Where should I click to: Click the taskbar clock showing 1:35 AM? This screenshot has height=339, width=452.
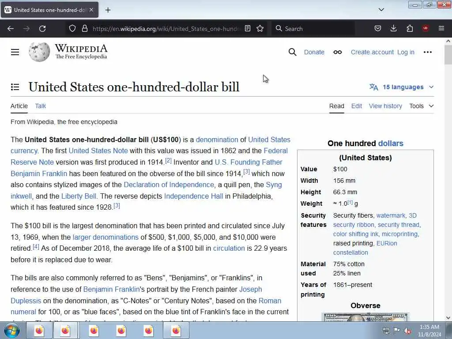tap(429, 331)
